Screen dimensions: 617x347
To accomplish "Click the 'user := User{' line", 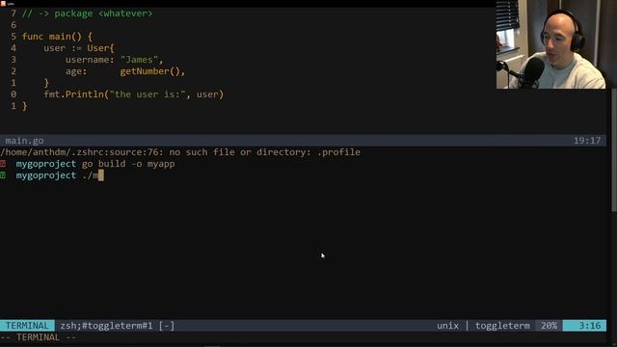I will 79,48.
